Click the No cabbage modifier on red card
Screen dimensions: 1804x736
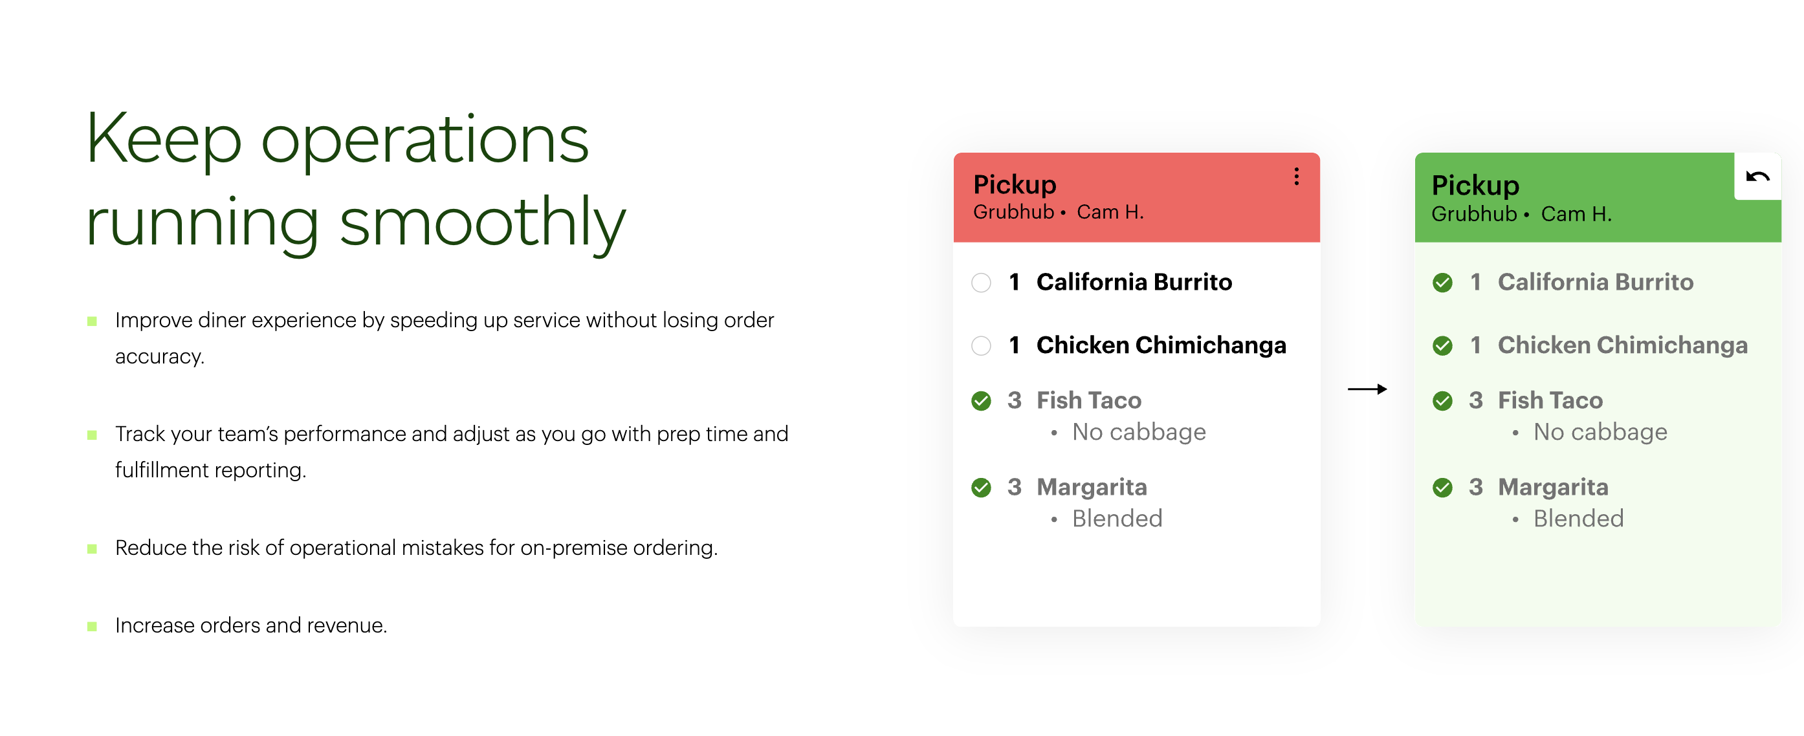click(x=1139, y=432)
